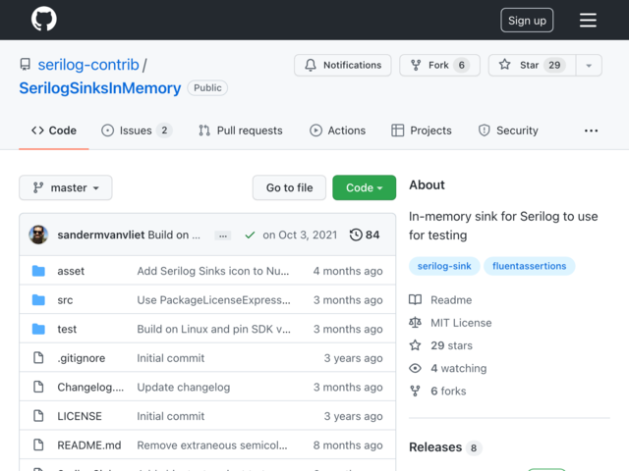Open 'Remove extraneous semicol...' commit message
This screenshot has height=471, width=629.
[x=212, y=445]
